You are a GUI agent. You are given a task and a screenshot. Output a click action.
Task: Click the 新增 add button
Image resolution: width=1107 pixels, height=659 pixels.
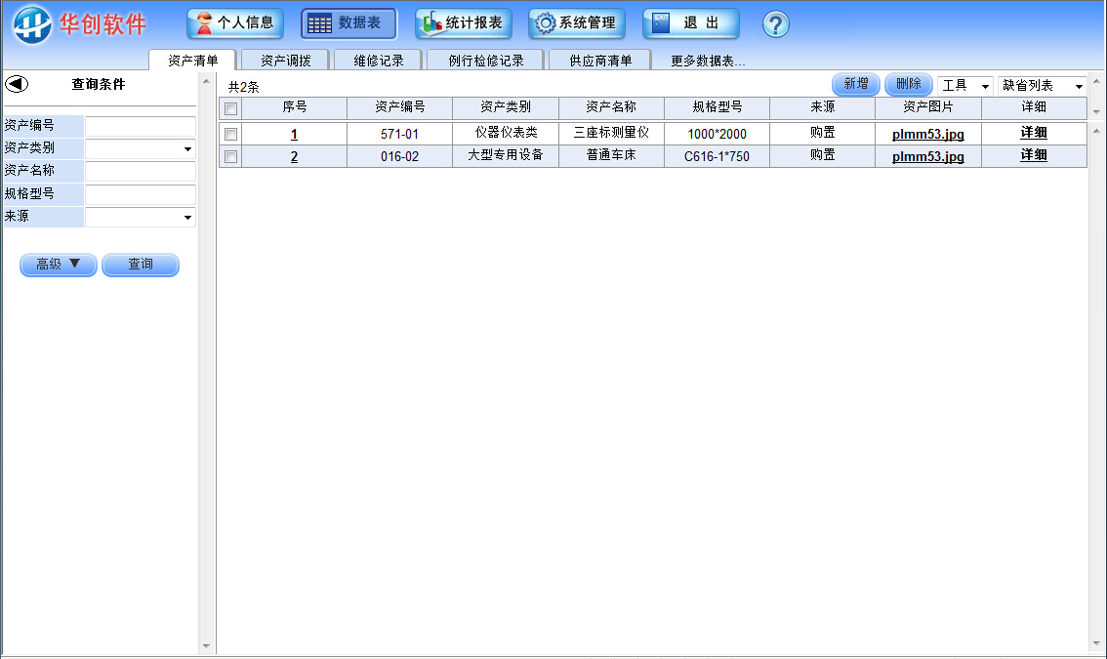(856, 84)
